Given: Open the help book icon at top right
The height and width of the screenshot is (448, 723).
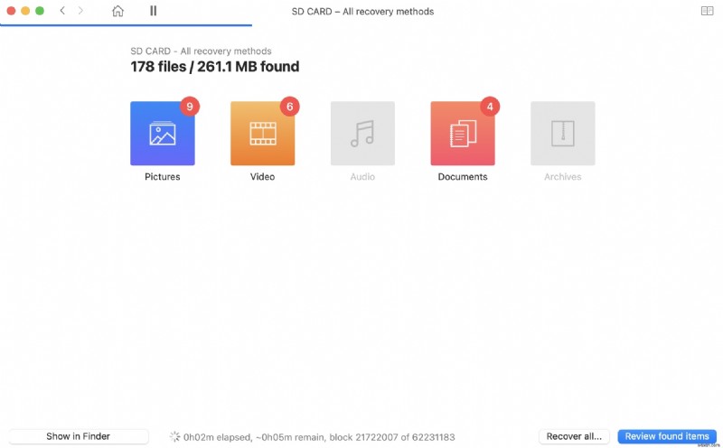Looking at the screenshot, I should coord(707,11).
